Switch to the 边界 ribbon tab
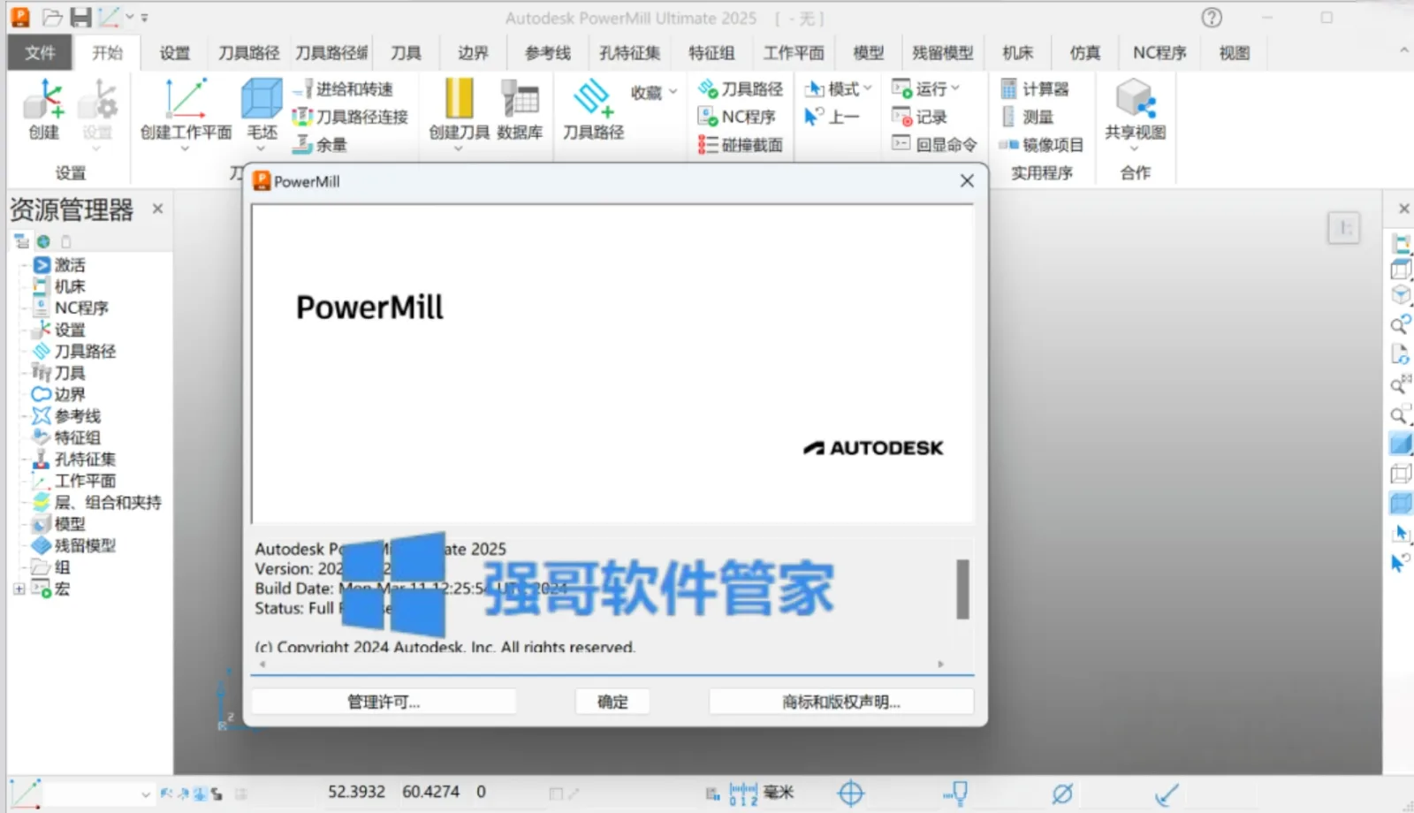The height and width of the screenshot is (813, 1414). (x=473, y=53)
